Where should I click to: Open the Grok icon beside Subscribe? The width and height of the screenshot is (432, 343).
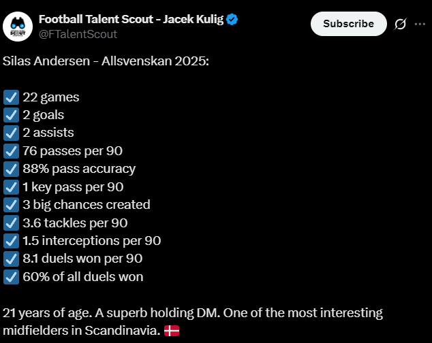click(401, 24)
